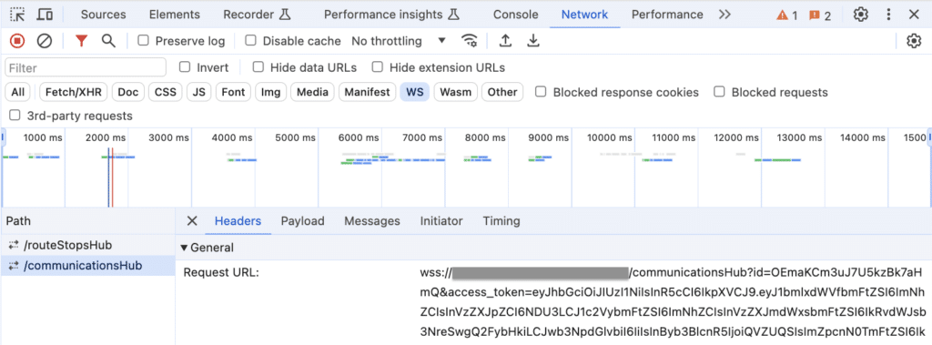This screenshot has height=345, width=932.
Task: Click into the Filter text field
Action: pyautogui.click(x=86, y=67)
